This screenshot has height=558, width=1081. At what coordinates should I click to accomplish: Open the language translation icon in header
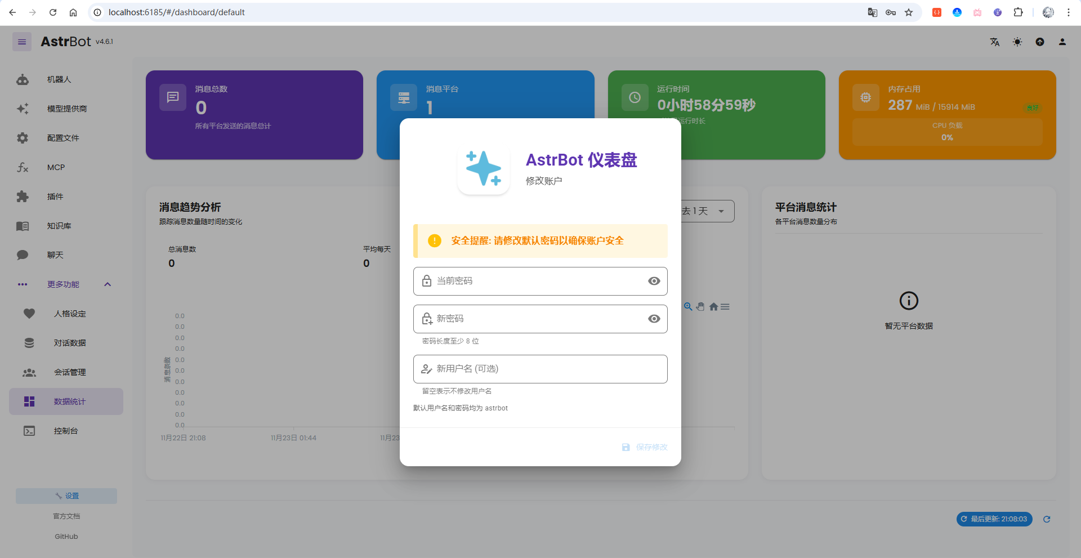[995, 42]
